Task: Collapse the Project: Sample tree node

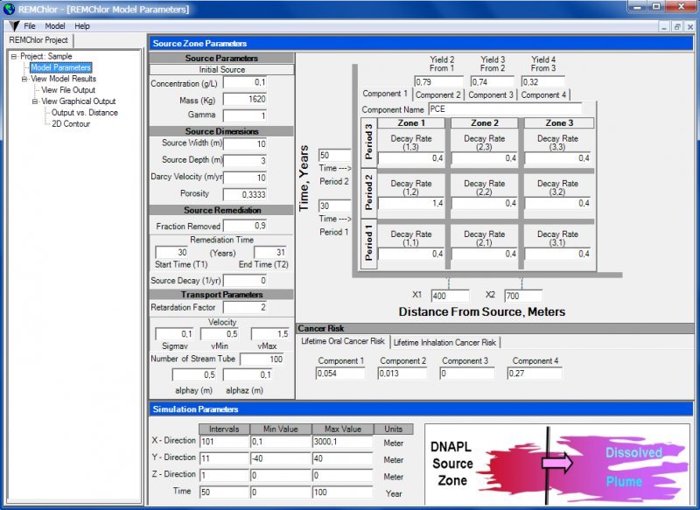Action: 14,57
